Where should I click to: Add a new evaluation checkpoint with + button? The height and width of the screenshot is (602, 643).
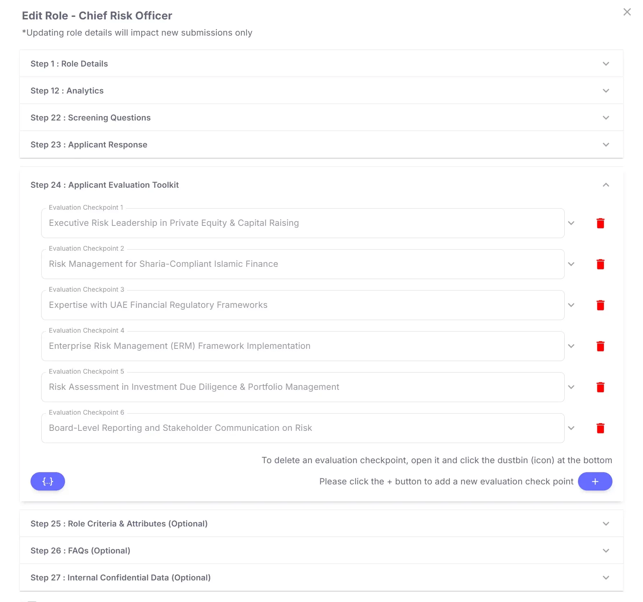tap(595, 481)
